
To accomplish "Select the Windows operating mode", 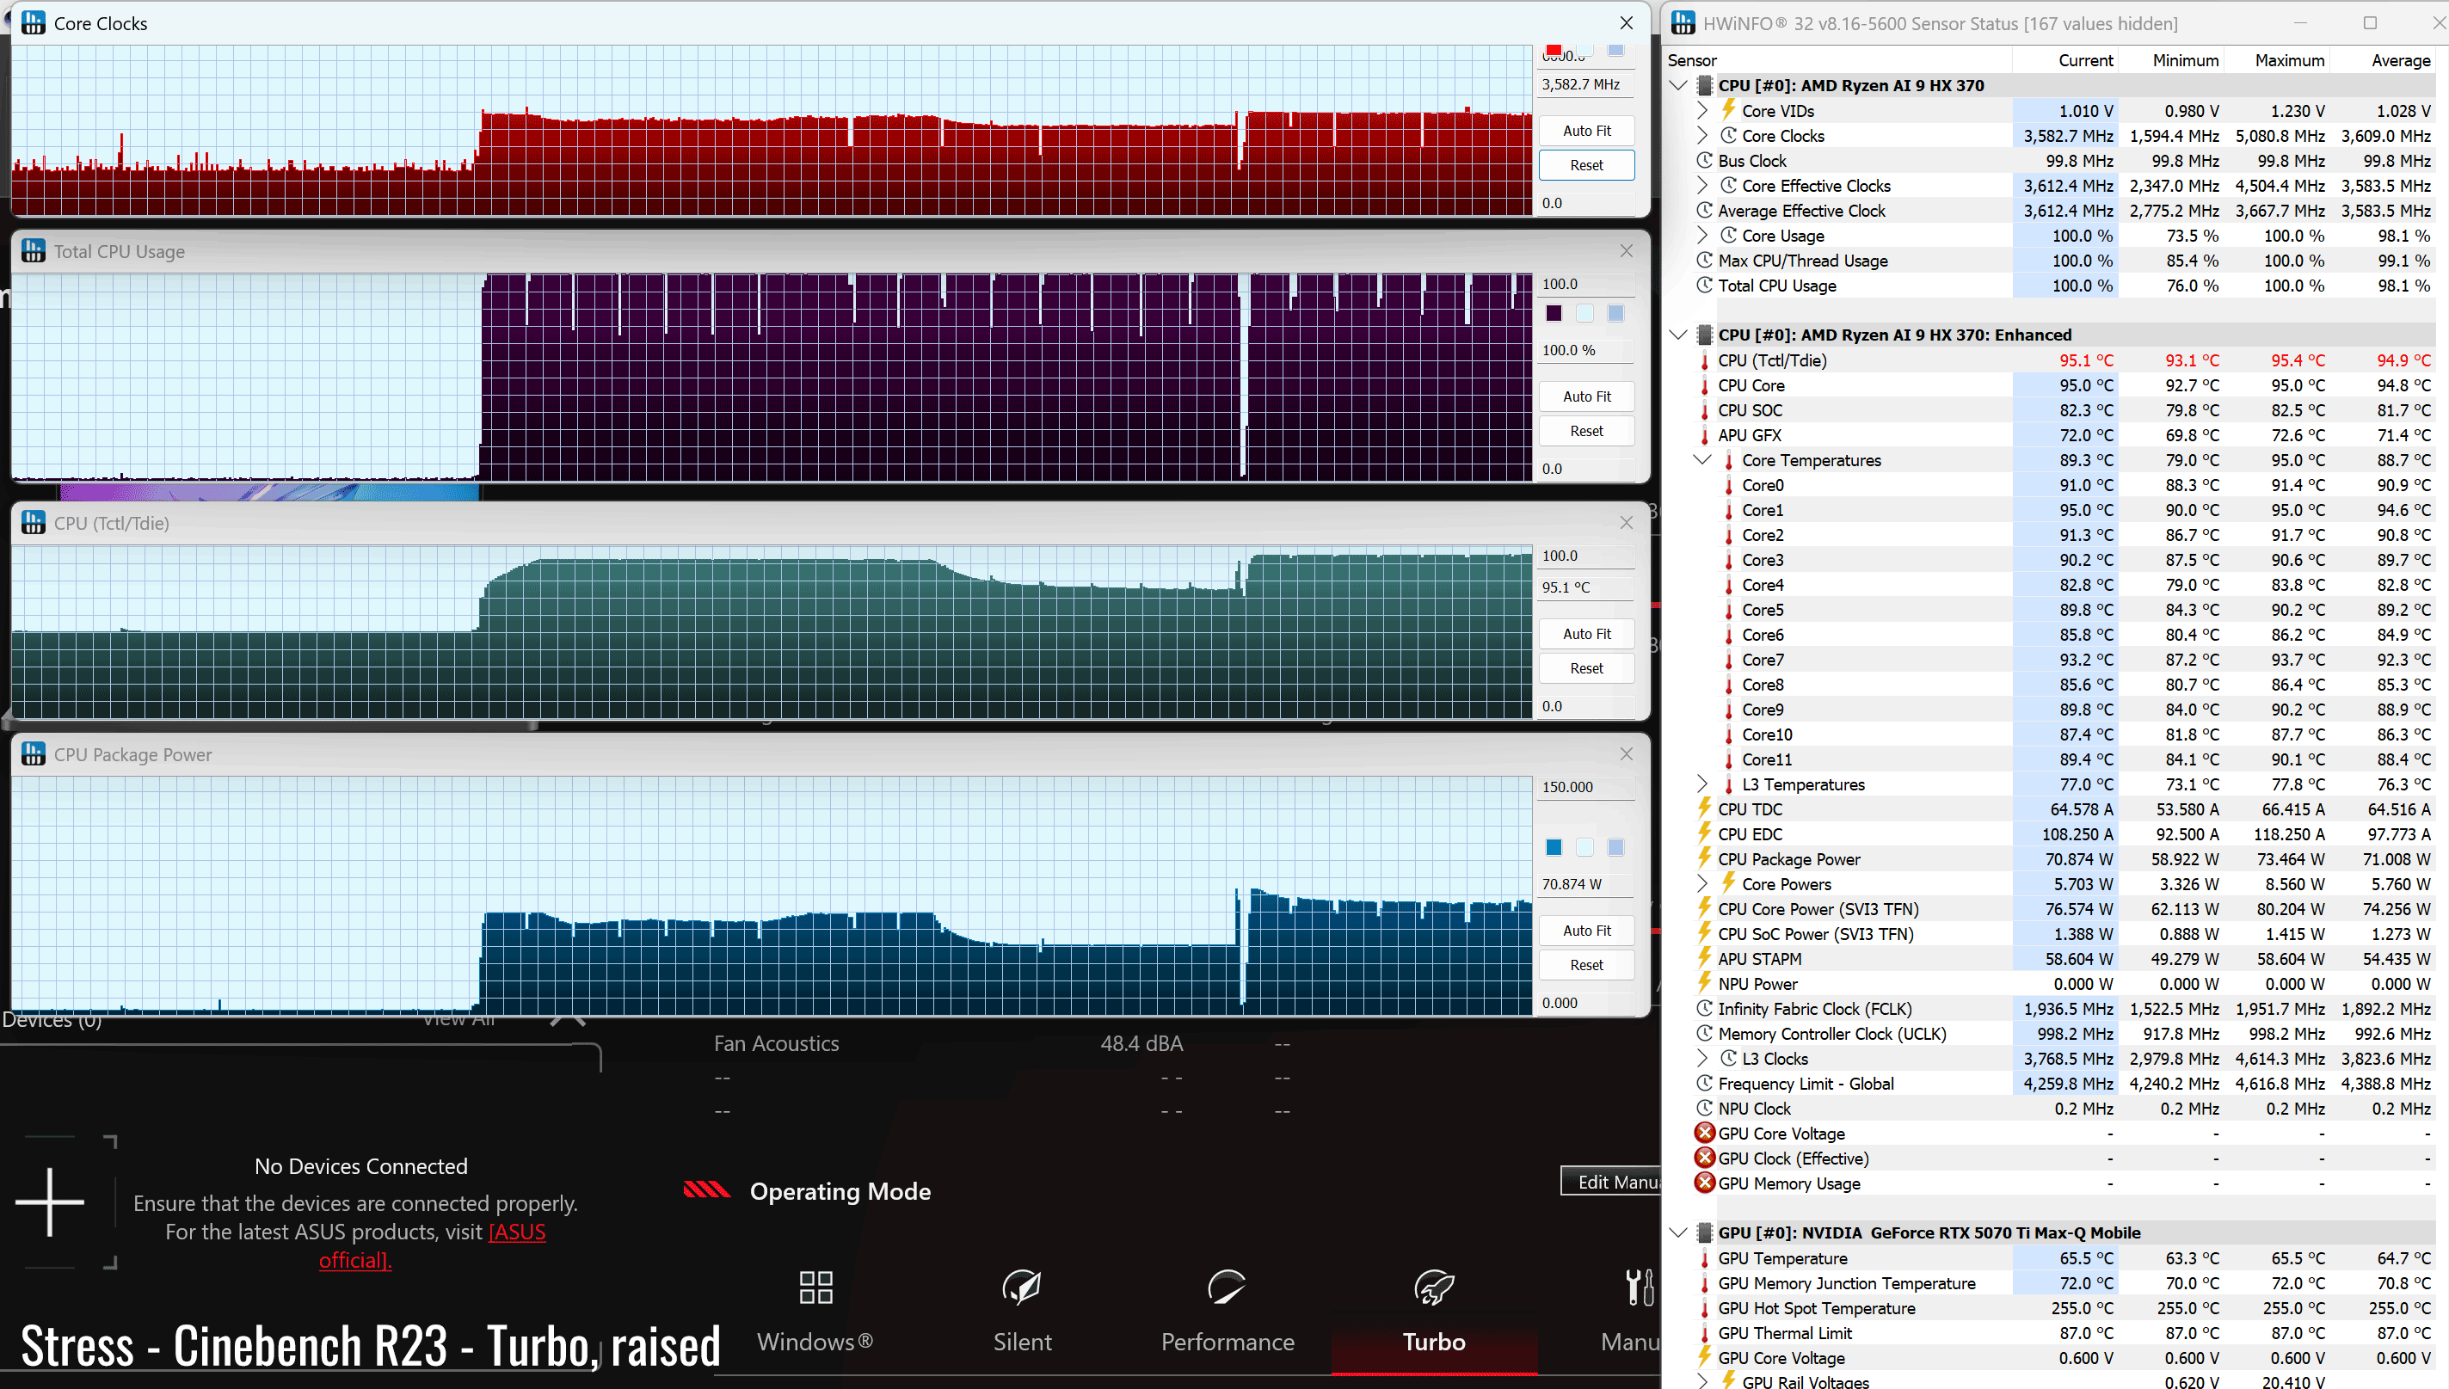I will [815, 1312].
